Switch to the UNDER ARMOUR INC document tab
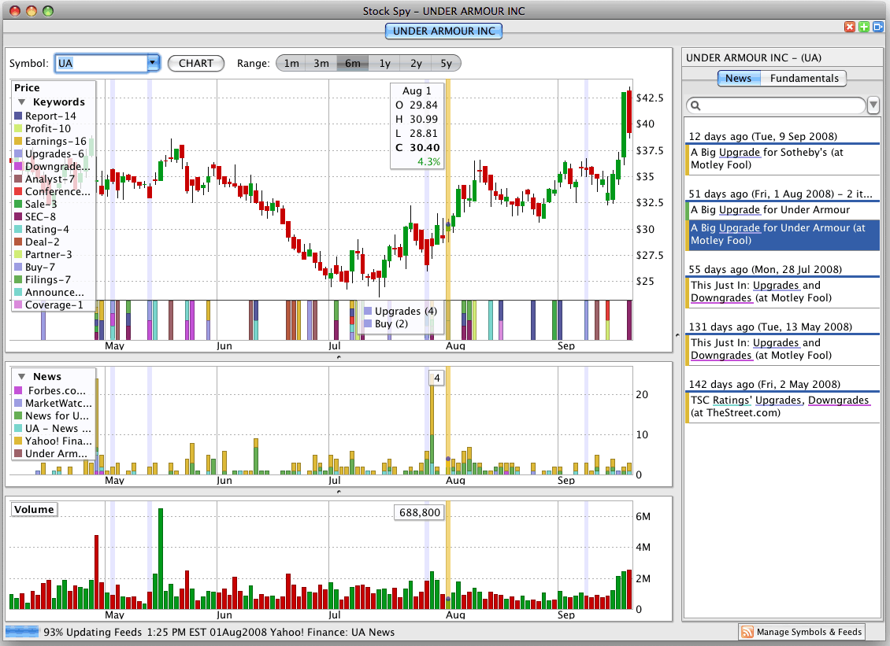The height and width of the screenshot is (646, 890). [444, 31]
